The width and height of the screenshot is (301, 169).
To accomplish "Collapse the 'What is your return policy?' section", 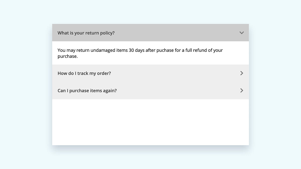I will coord(150,33).
